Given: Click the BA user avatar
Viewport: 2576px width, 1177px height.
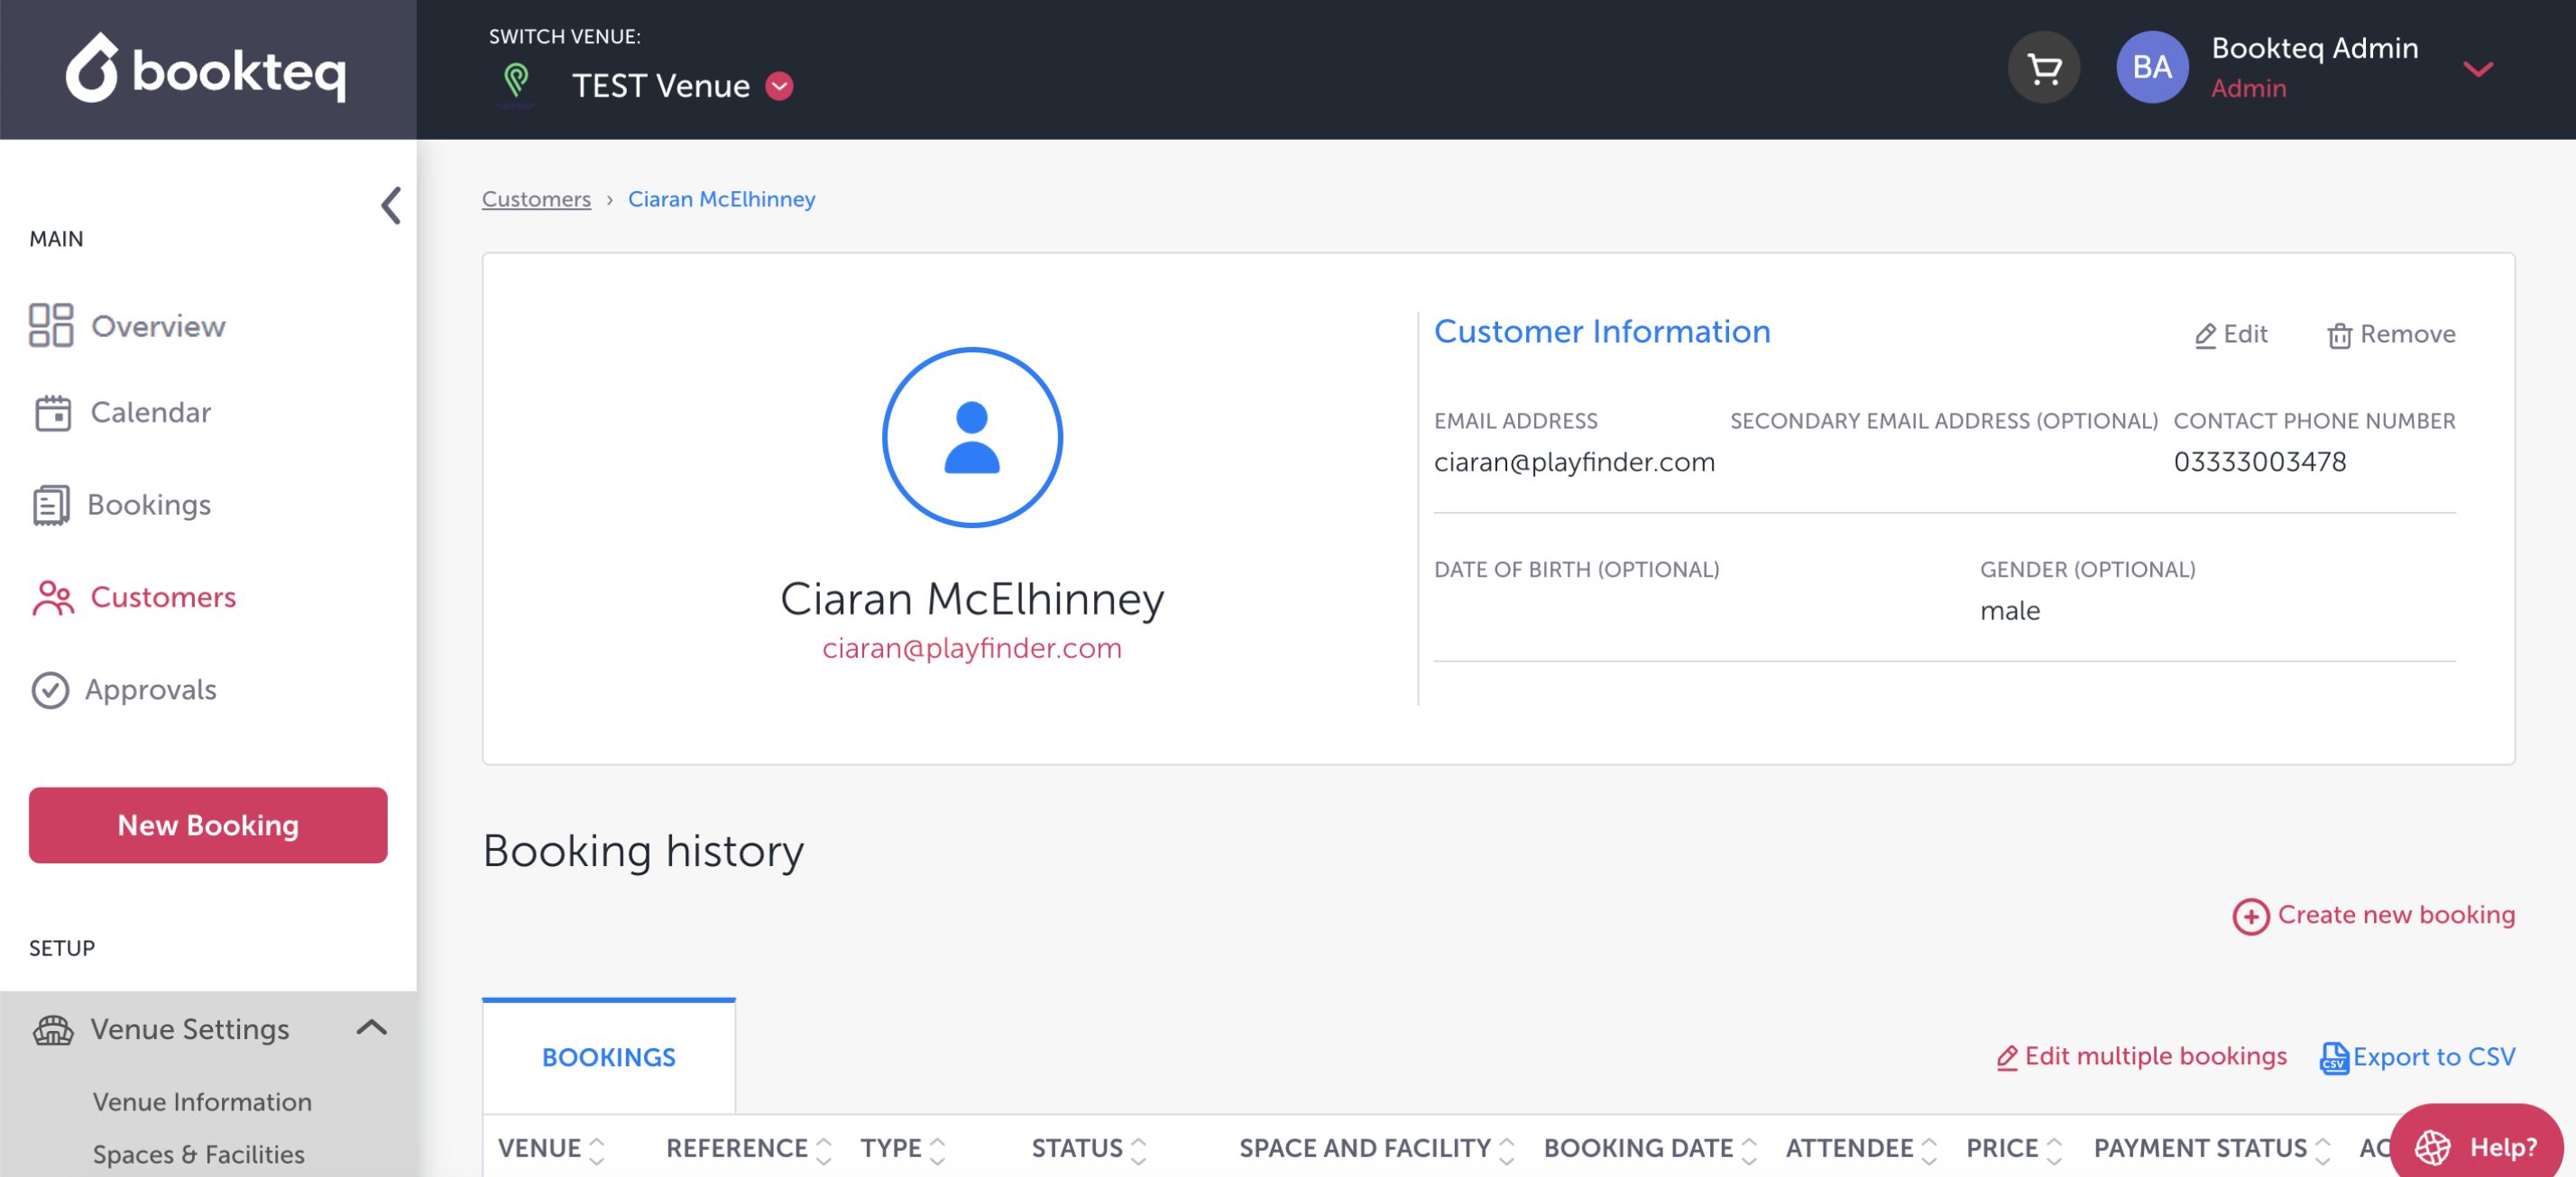Looking at the screenshot, I should pyautogui.click(x=2151, y=68).
